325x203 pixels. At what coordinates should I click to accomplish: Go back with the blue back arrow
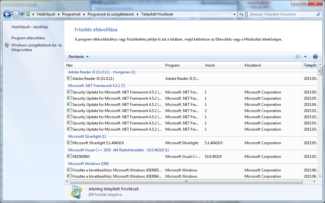(7, 14)
